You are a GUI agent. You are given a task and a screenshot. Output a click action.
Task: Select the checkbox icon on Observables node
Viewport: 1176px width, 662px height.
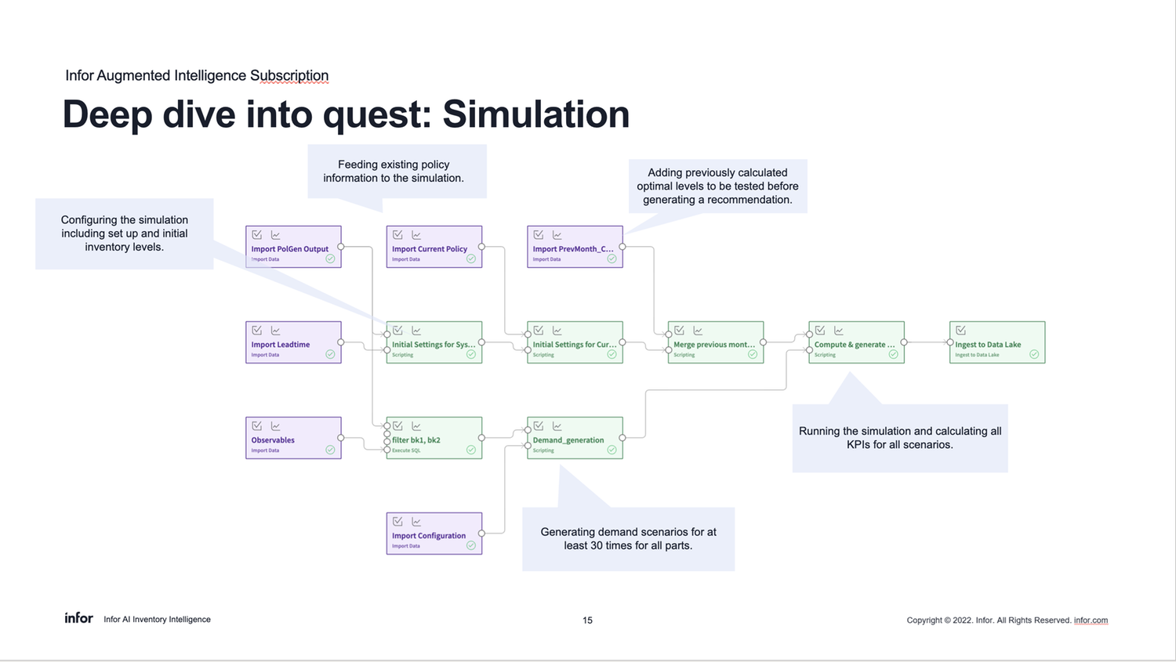pyautogui.click(x=256, y=425)
